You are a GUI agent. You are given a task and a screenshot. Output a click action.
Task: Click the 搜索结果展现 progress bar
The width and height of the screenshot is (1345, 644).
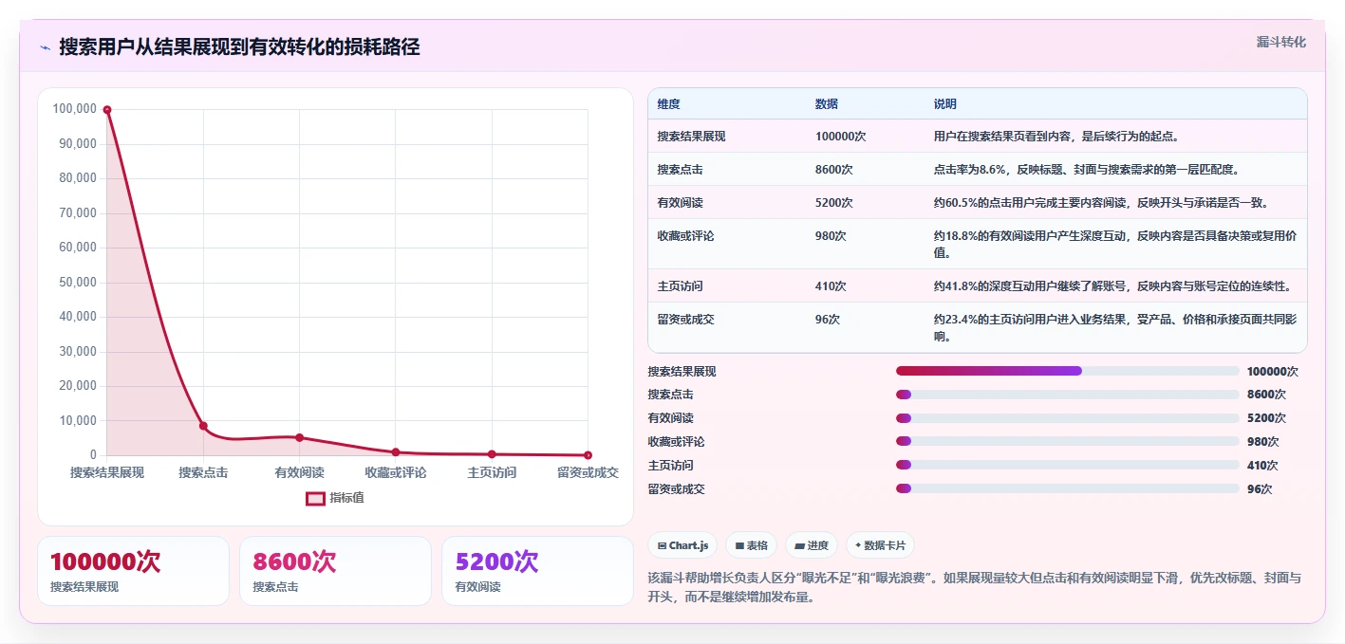pyautogui.click(x=1068, y=371)
